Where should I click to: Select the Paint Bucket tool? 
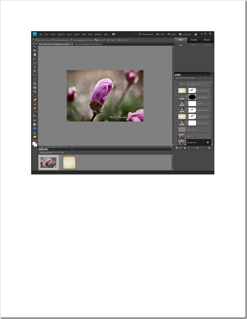(35, 120)
